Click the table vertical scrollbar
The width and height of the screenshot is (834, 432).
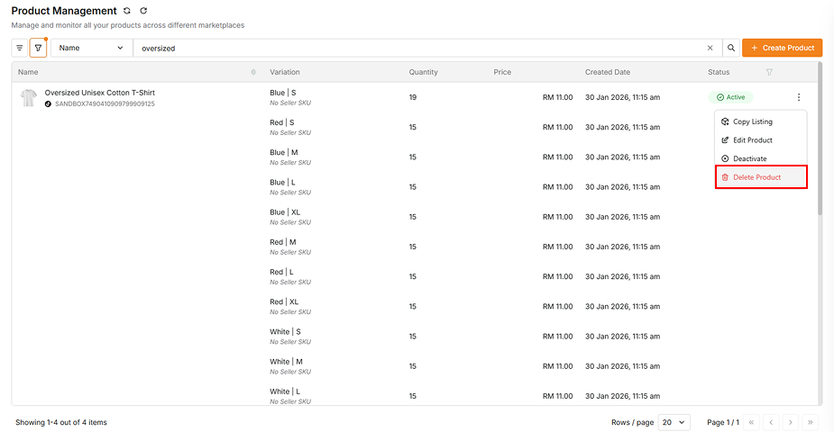coord(820,139)
